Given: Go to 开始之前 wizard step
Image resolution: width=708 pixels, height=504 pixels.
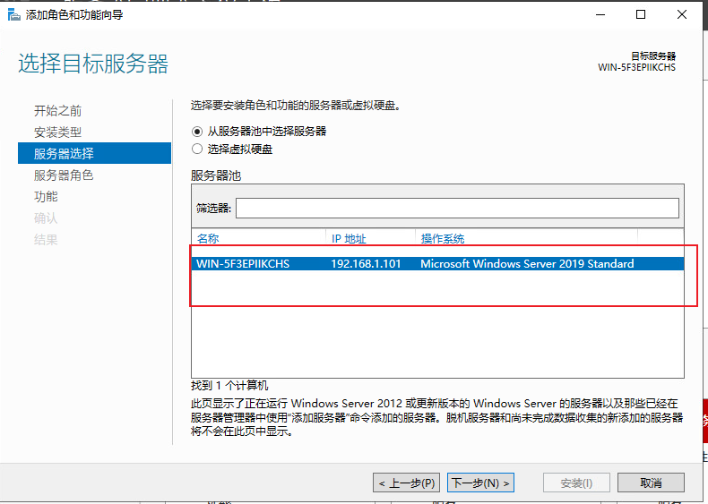Looking at the screenshot, I should (x=57, y=110).
